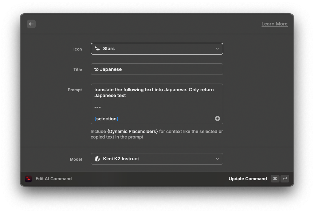Click the Stars sparkle icon
The width and height of the screenshot is (314, 213).
click(97, 49)
